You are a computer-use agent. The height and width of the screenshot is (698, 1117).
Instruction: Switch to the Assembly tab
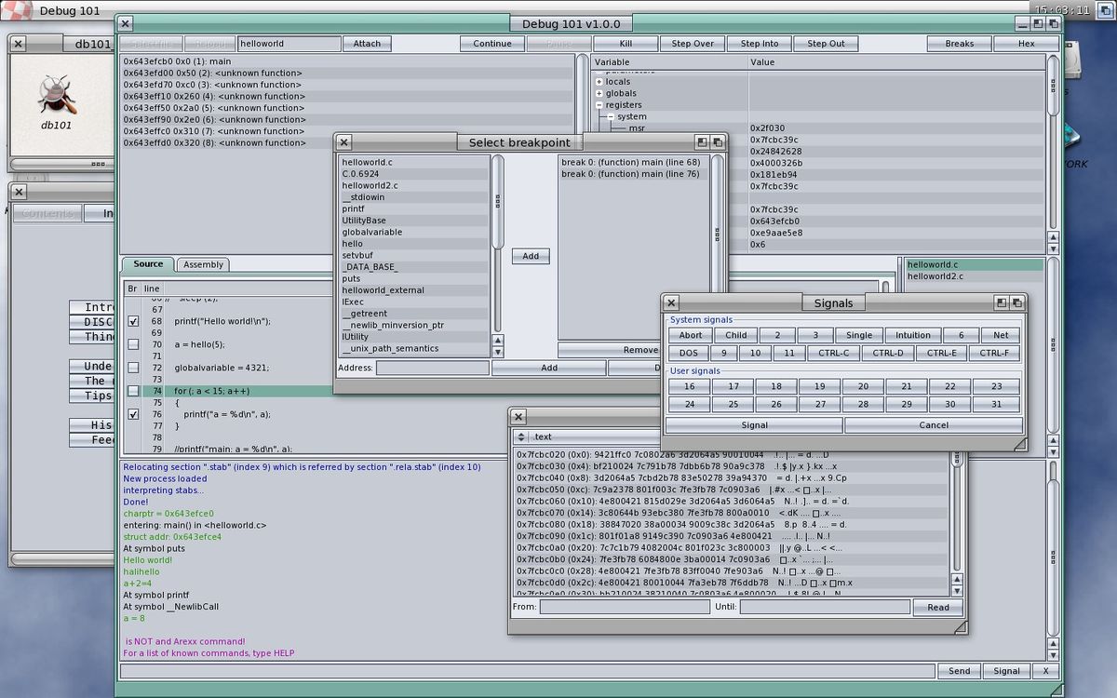coord(203,264)
